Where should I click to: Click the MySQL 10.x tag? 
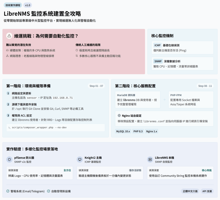click(x=123, y=131)
